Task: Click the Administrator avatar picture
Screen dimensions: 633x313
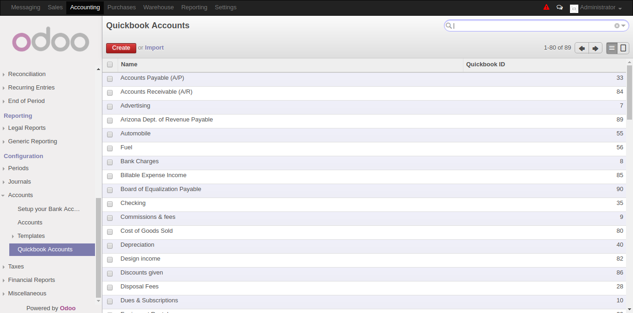Action: pyautogui.click(x=574, y=8)
